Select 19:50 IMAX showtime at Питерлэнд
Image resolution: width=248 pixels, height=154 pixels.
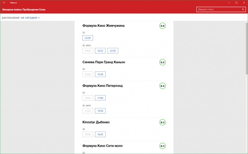[x=100, y=111]
